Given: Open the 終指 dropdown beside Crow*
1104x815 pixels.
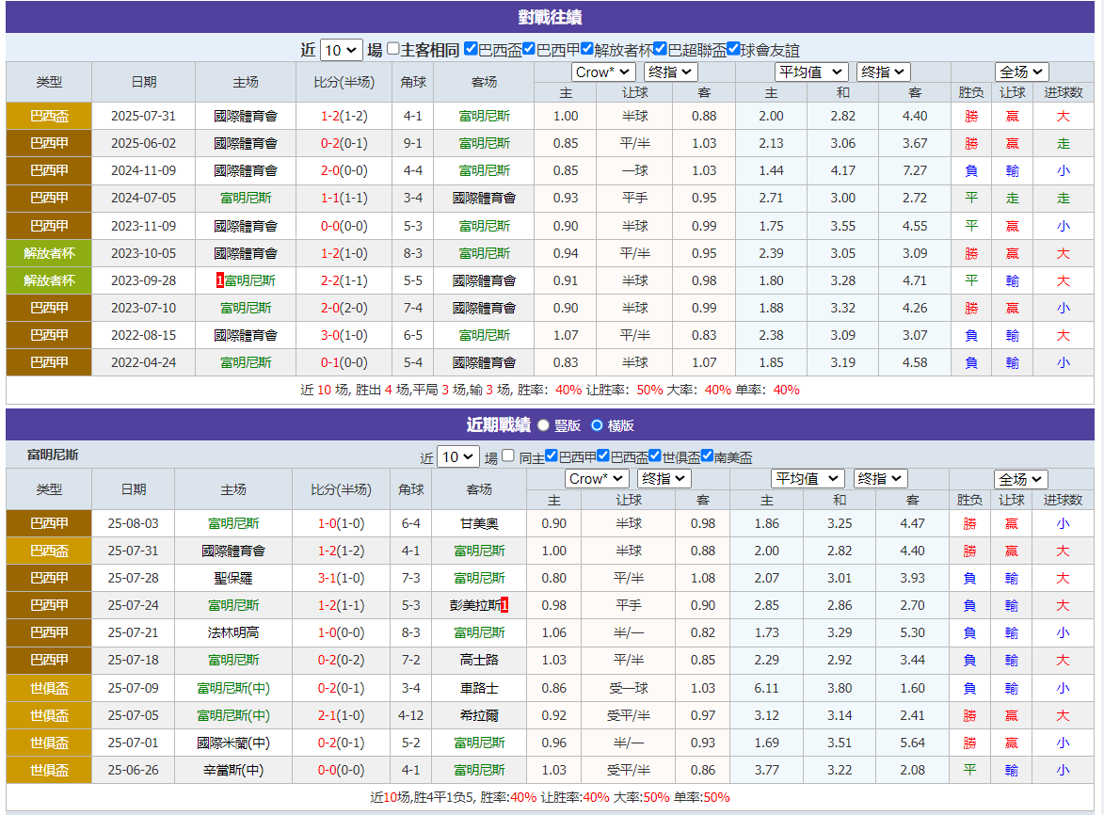Looking at the screenshot, I should pyautogui.click(x=669, y=72).
